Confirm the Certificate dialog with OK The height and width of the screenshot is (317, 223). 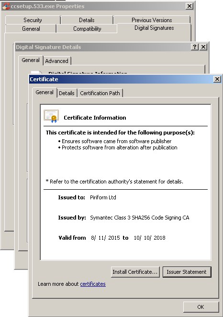(201, 307)
